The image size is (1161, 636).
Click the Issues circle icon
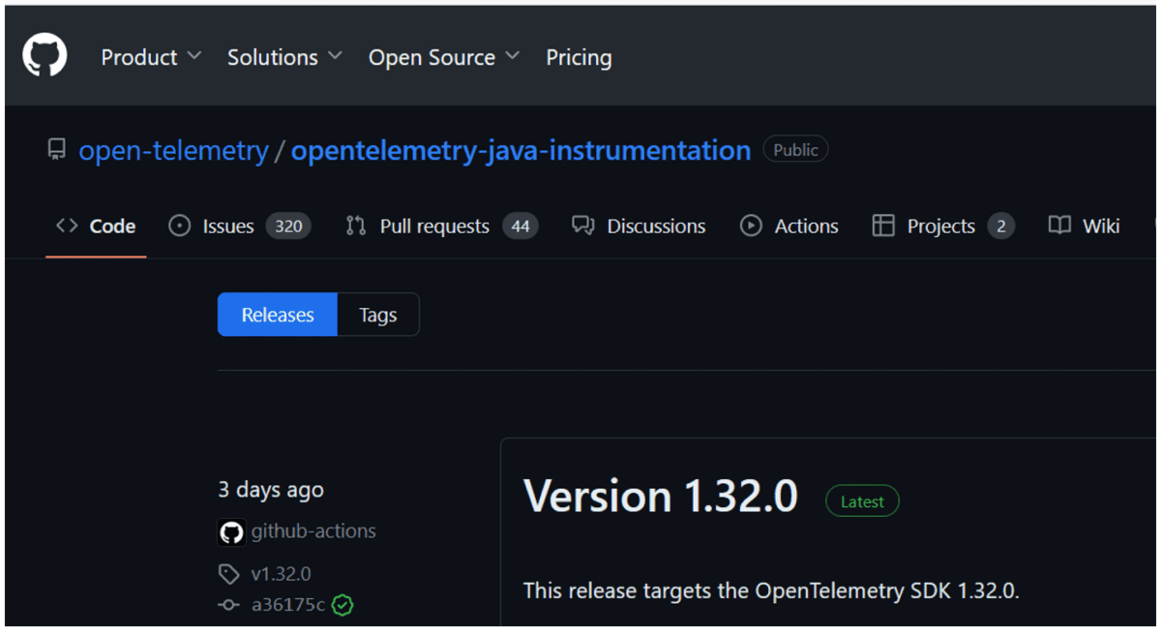[179, 227]
